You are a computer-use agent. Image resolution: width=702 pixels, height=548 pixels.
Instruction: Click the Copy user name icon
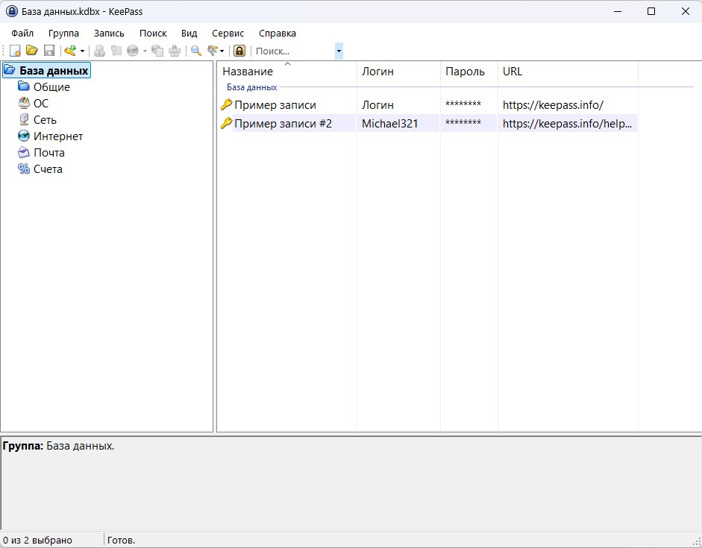(99, 51)
